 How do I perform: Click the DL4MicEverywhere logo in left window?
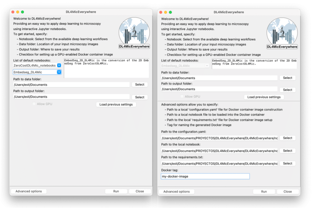point(134,33)
